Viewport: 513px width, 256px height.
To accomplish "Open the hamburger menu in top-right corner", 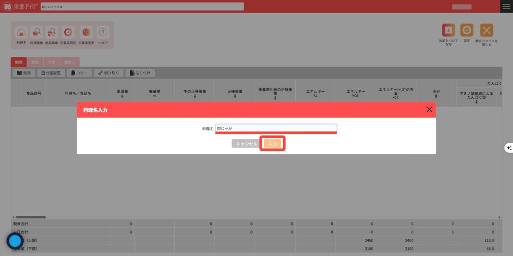I will [506, 7].
